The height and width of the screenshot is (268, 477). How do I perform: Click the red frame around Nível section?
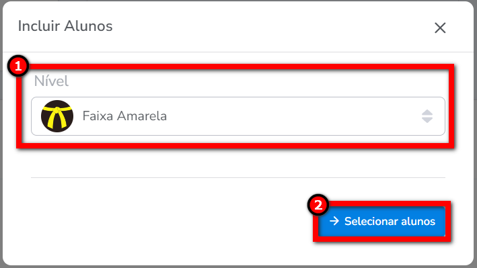coord(235,67)
